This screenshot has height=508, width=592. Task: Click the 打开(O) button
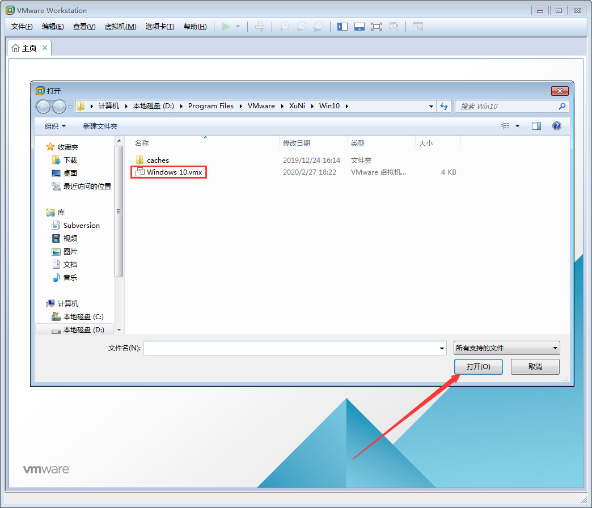[x=478, y=367]
